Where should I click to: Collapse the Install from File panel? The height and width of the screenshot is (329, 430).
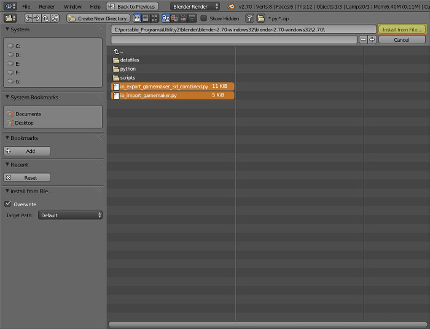[x=7, y=191]
